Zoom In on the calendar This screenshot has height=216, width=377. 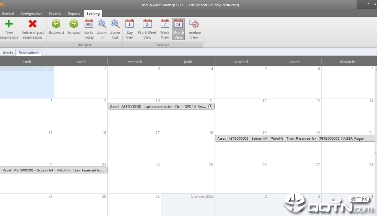tap(102, 29)
